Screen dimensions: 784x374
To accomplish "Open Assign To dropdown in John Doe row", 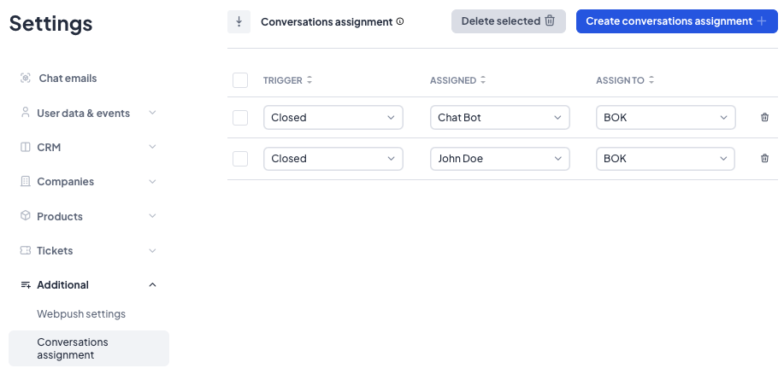I will pyautogui.click(x=665, y=159).
